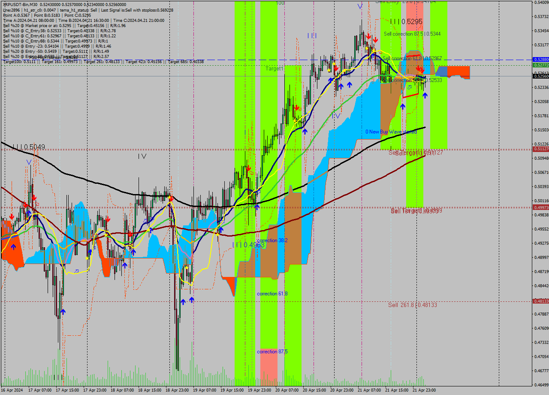Screen dimensions: 549x395
Task: Select the '20 Apr 15:00' time axis label
Action: pyautogui.click(x=314, y=390)
